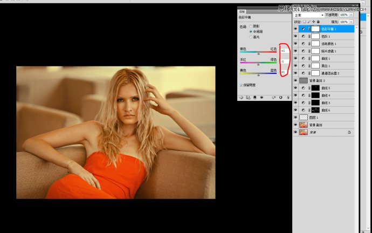
Task: Click the 照片滤镜 1 Photo Filter adjustment icon
Action: tap(303, 51)
